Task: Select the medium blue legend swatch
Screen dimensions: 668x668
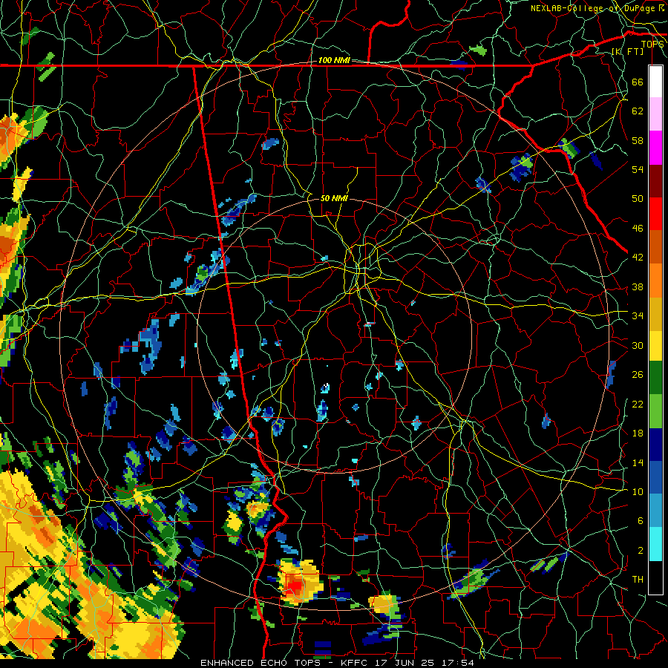Action: (655, 477)
